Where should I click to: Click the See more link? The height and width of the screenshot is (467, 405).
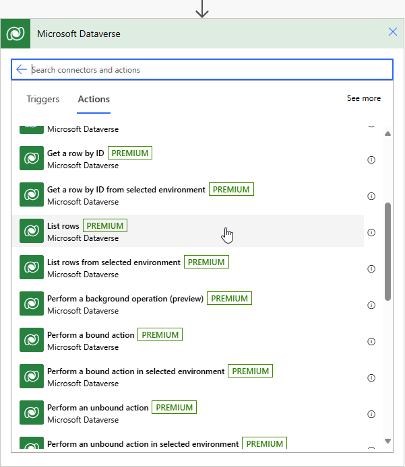pos(363,98)
